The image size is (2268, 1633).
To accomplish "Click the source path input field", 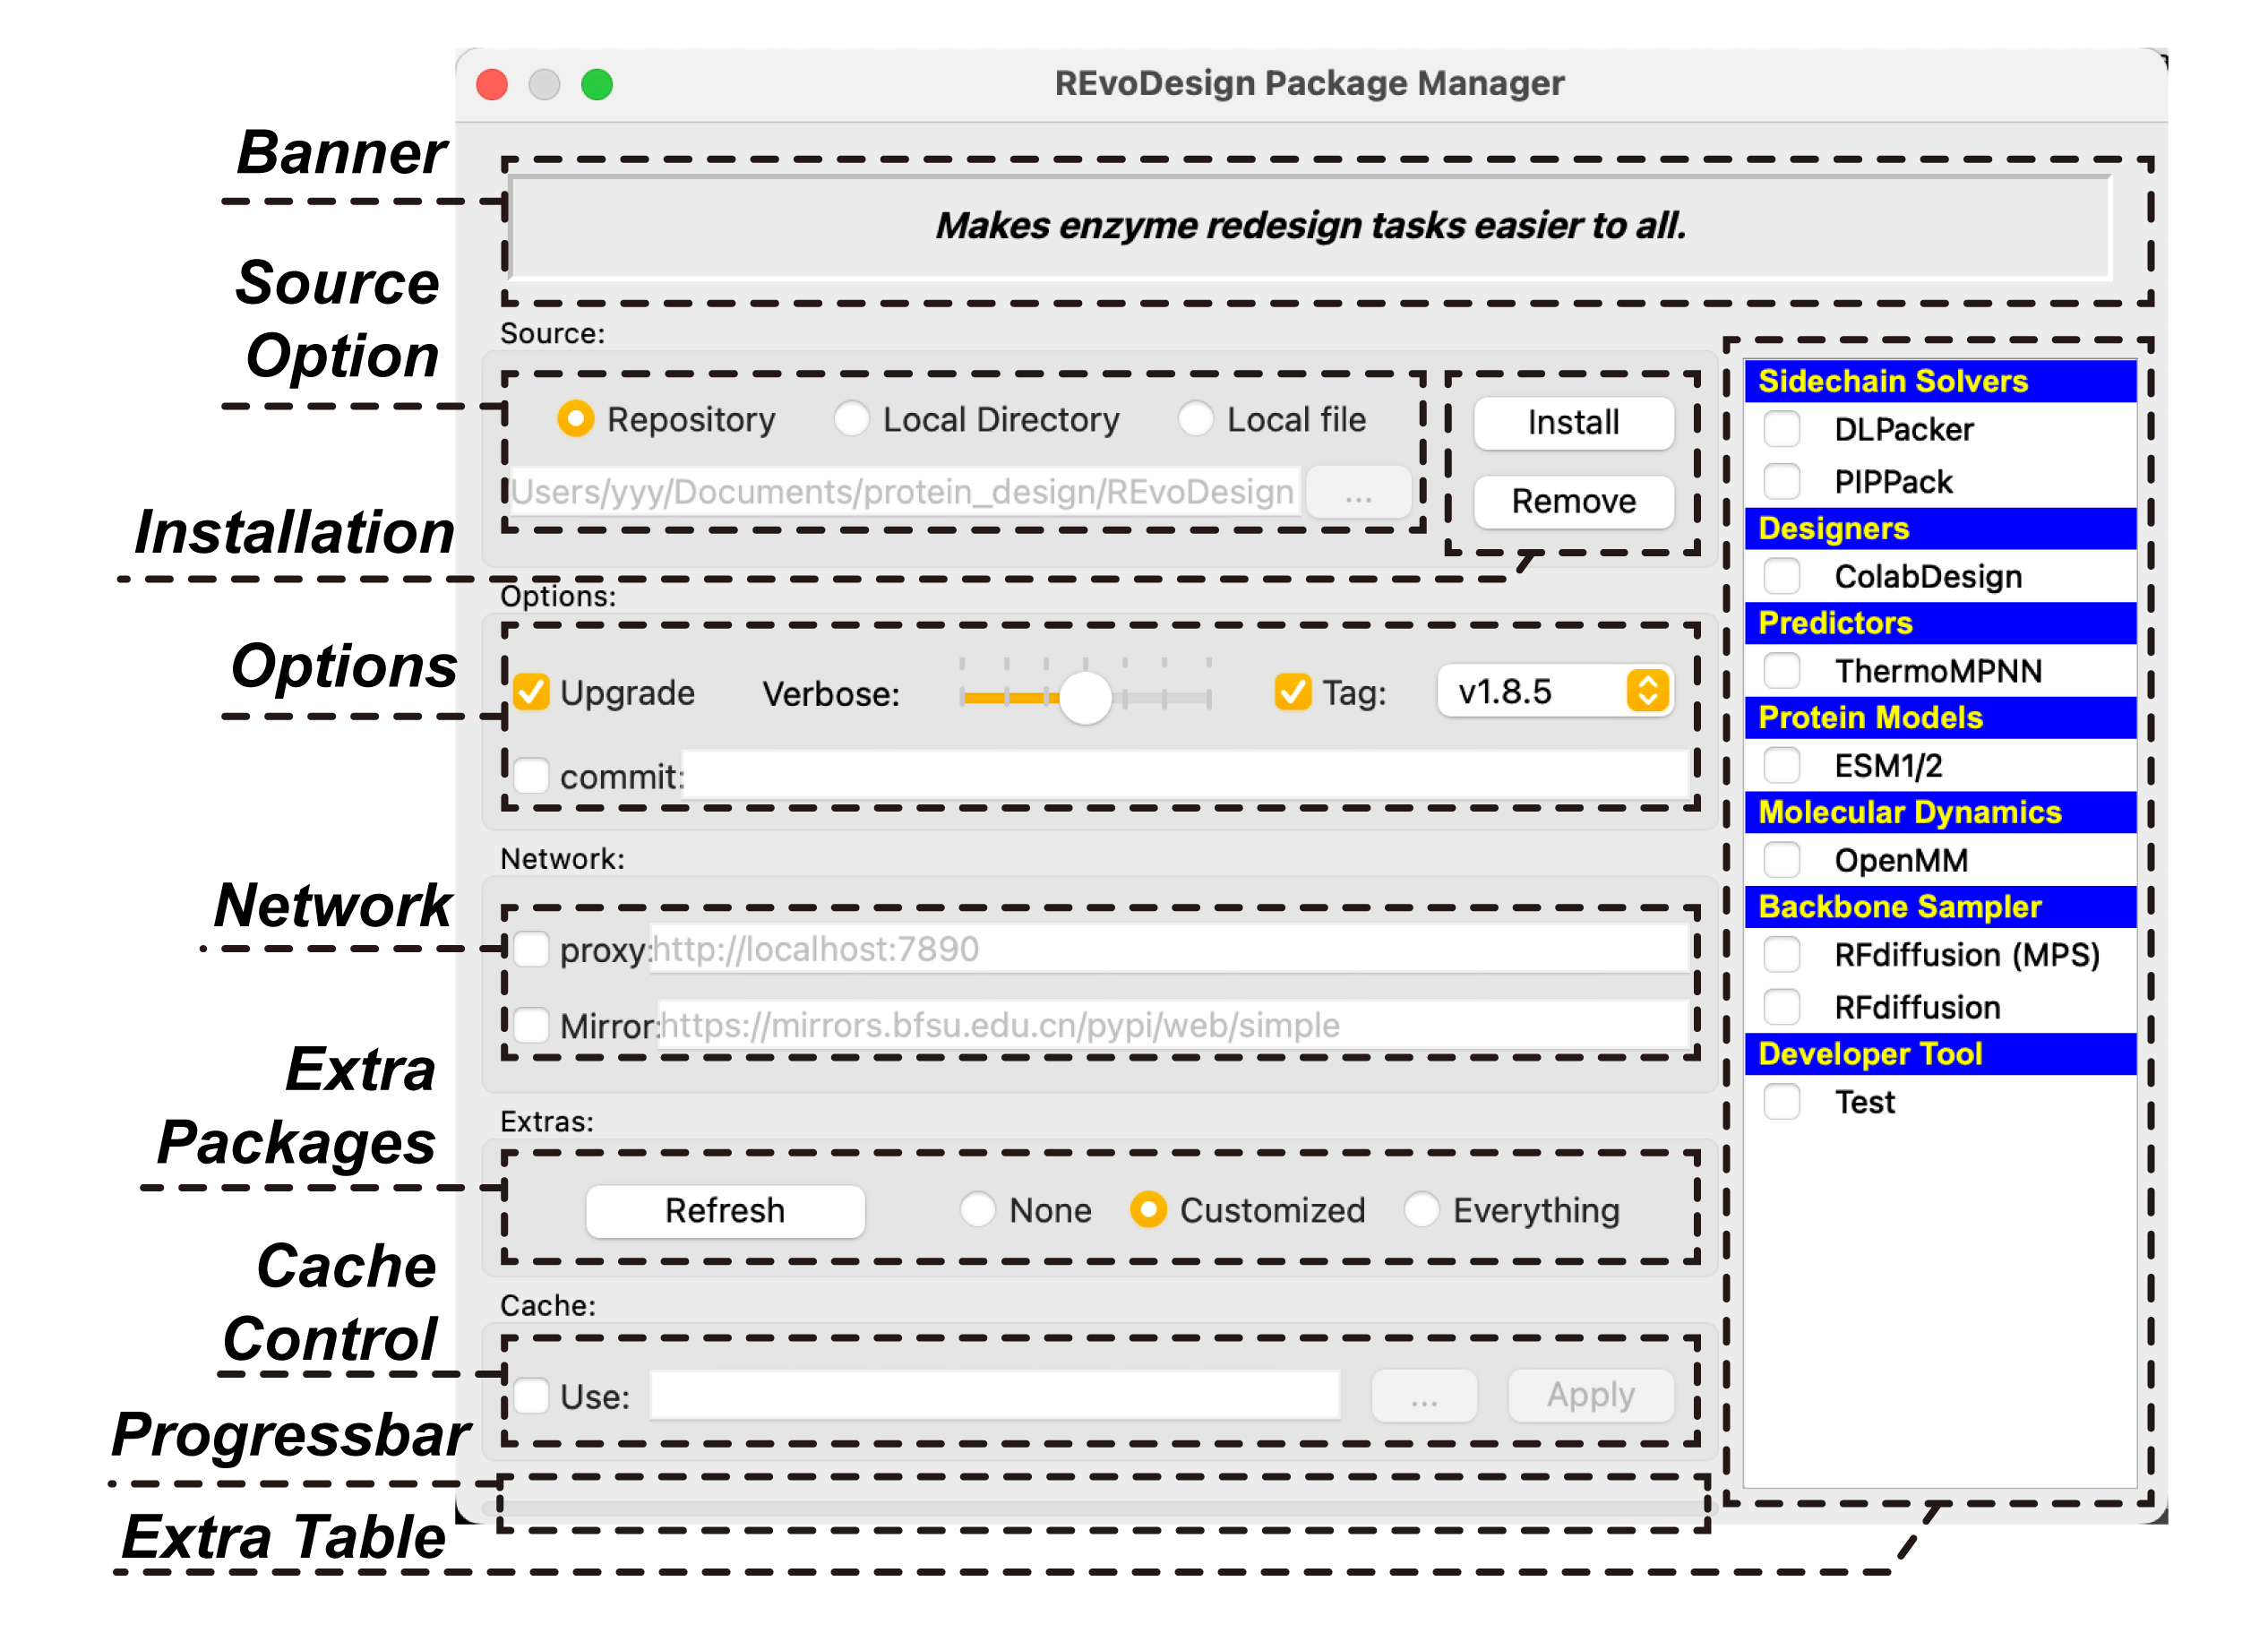I will pyautogui.click(x=905, y=492).
